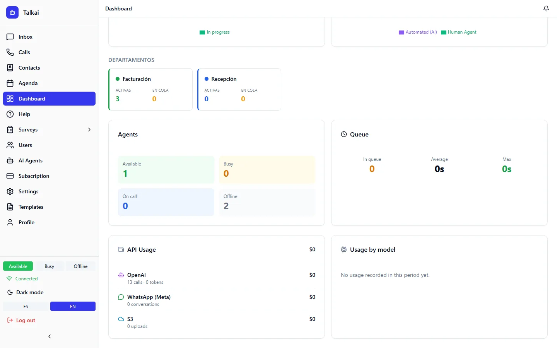Click the Calls phone icon
557x348 pixels.
pos(10,52)
